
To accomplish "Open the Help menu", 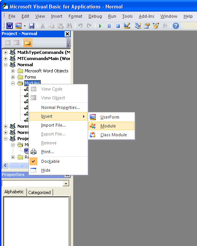I will click(x=188, y=16).
